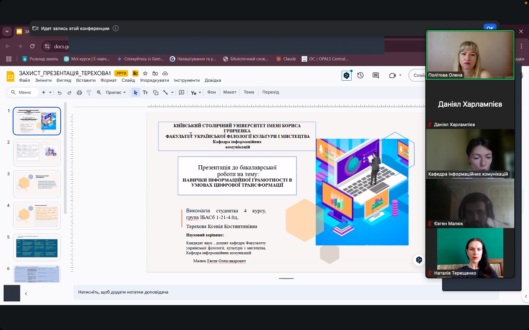Open the Інструменти menu
This screenshot has width=529, height=330.
187,80
